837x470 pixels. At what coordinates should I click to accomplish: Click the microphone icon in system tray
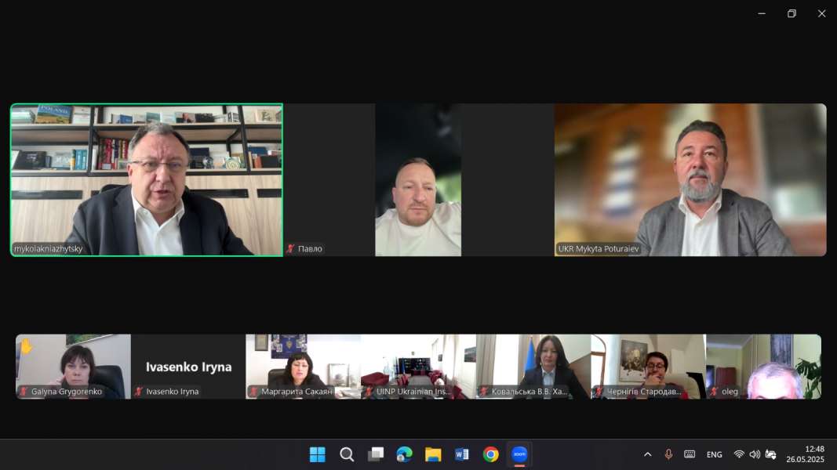668,454
